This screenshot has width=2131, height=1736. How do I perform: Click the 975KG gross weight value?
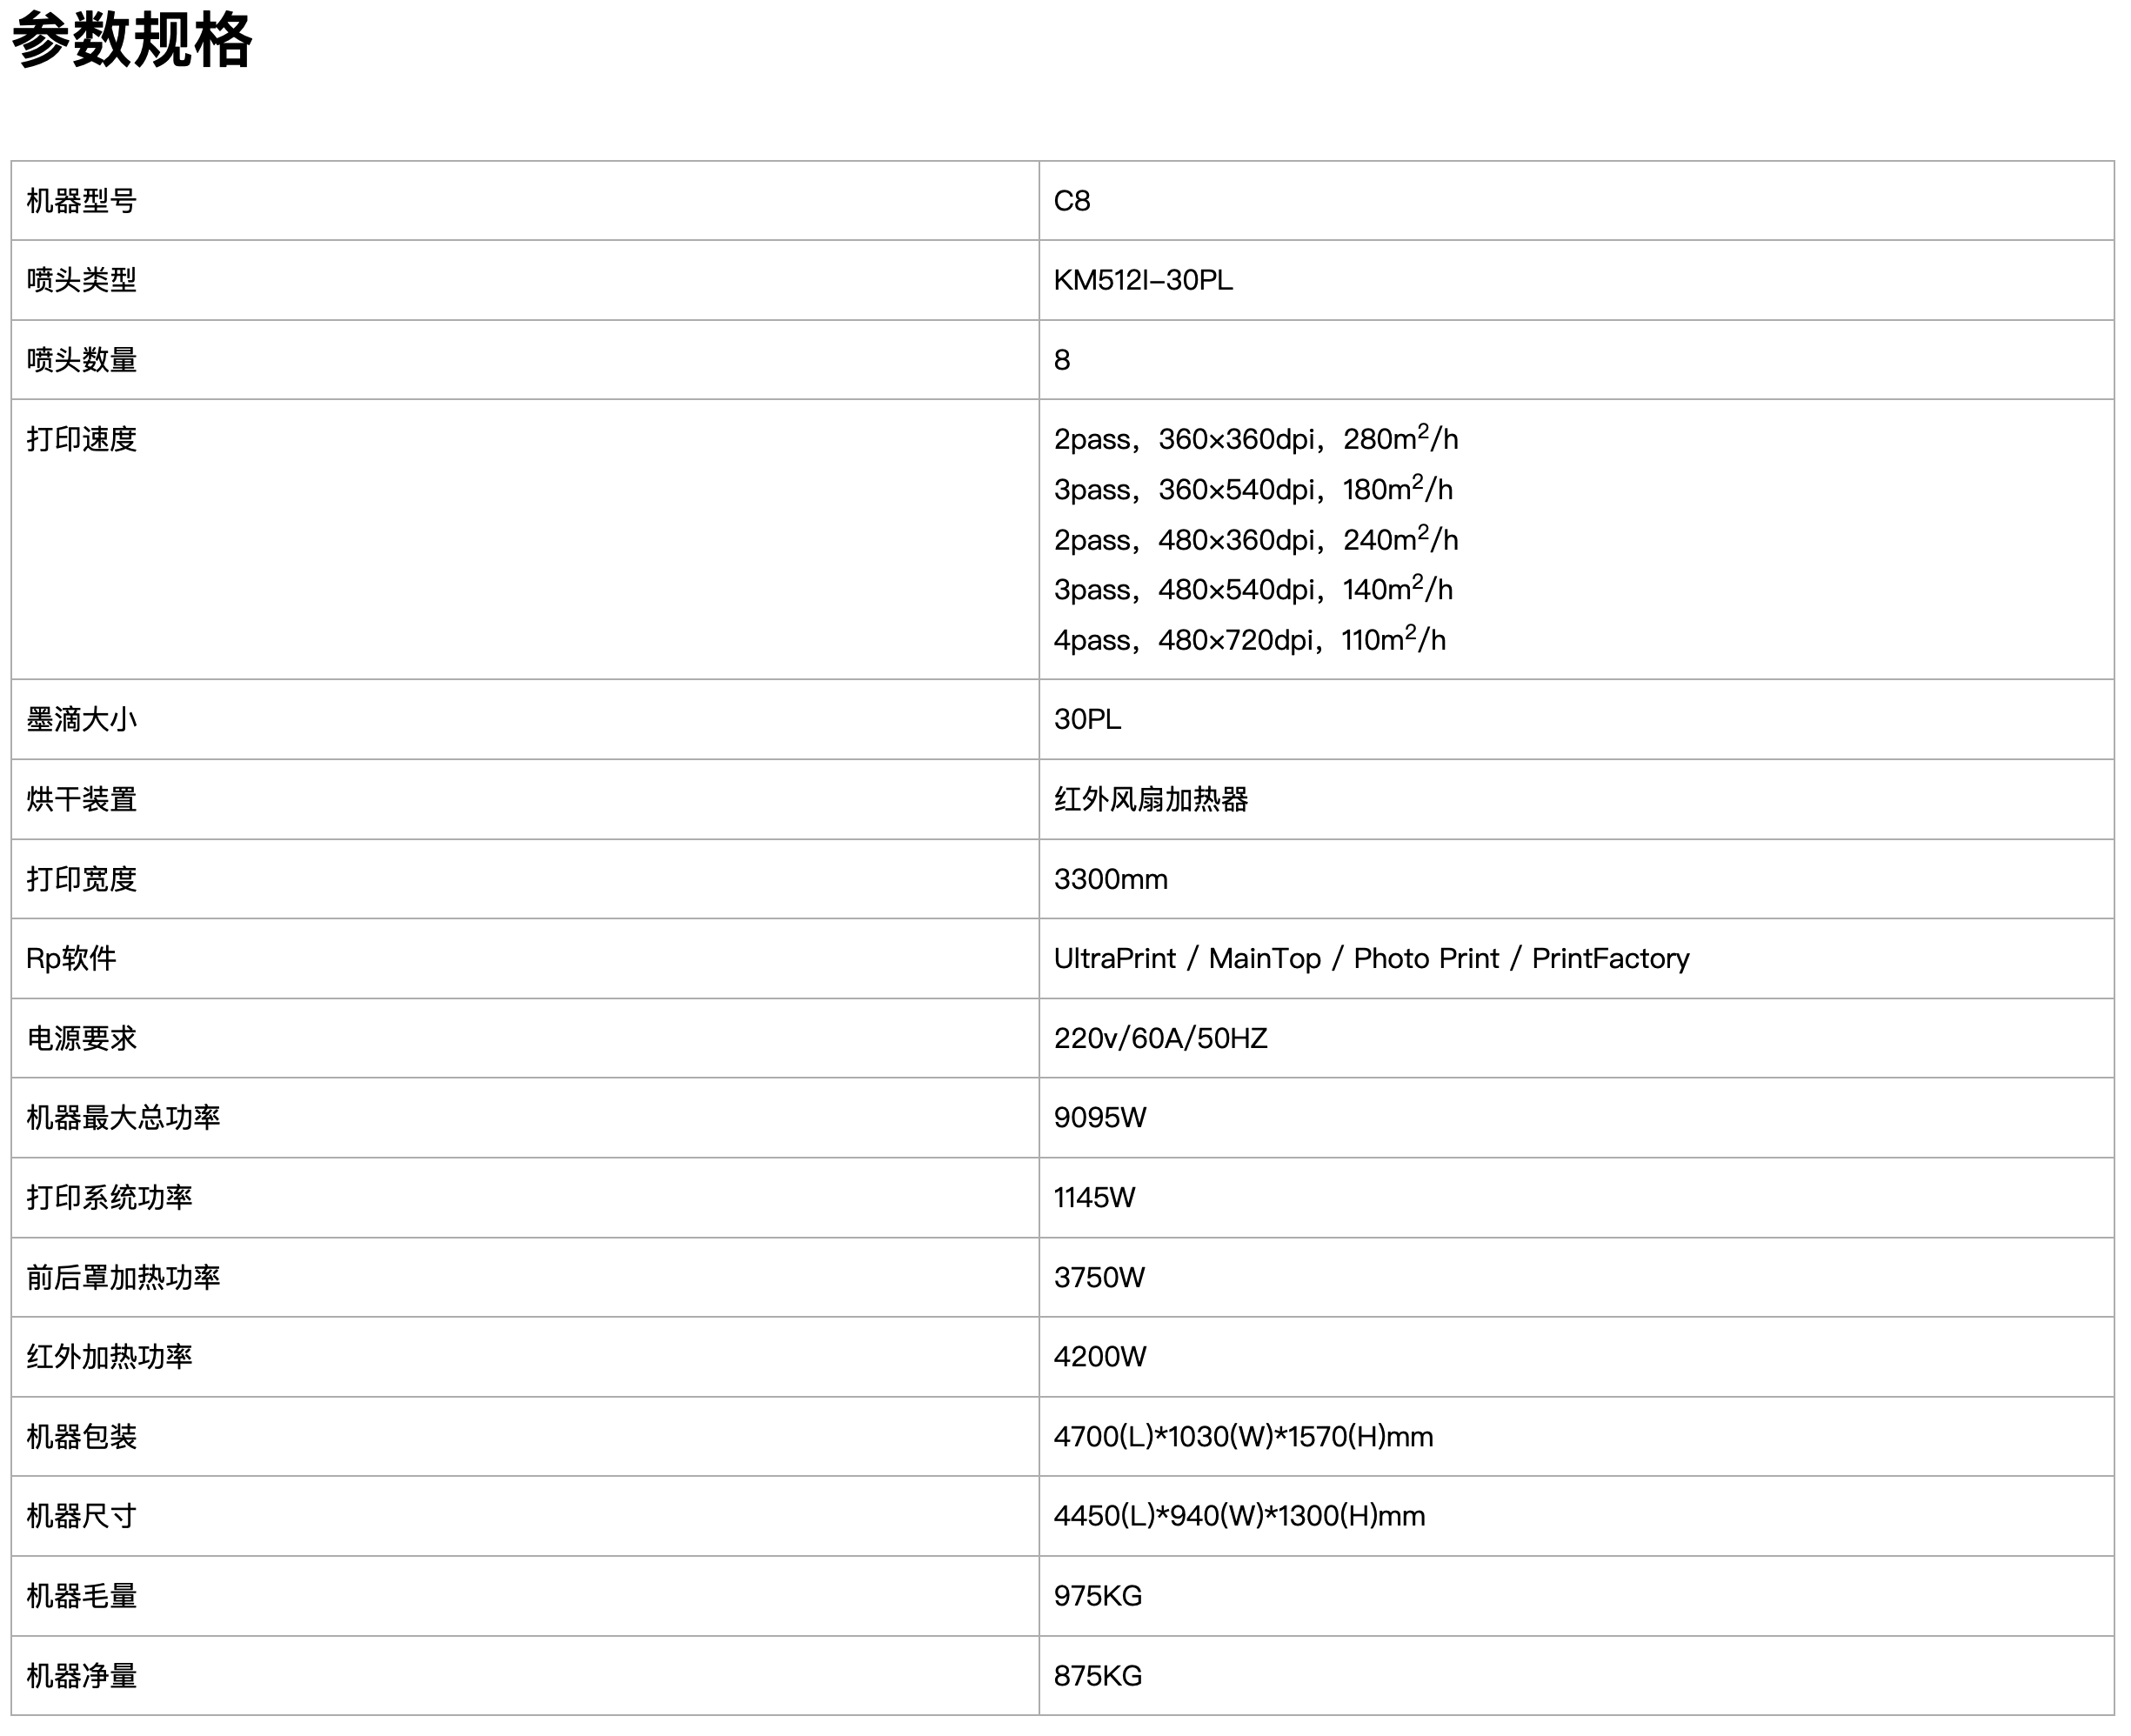click(1097, 1595)
